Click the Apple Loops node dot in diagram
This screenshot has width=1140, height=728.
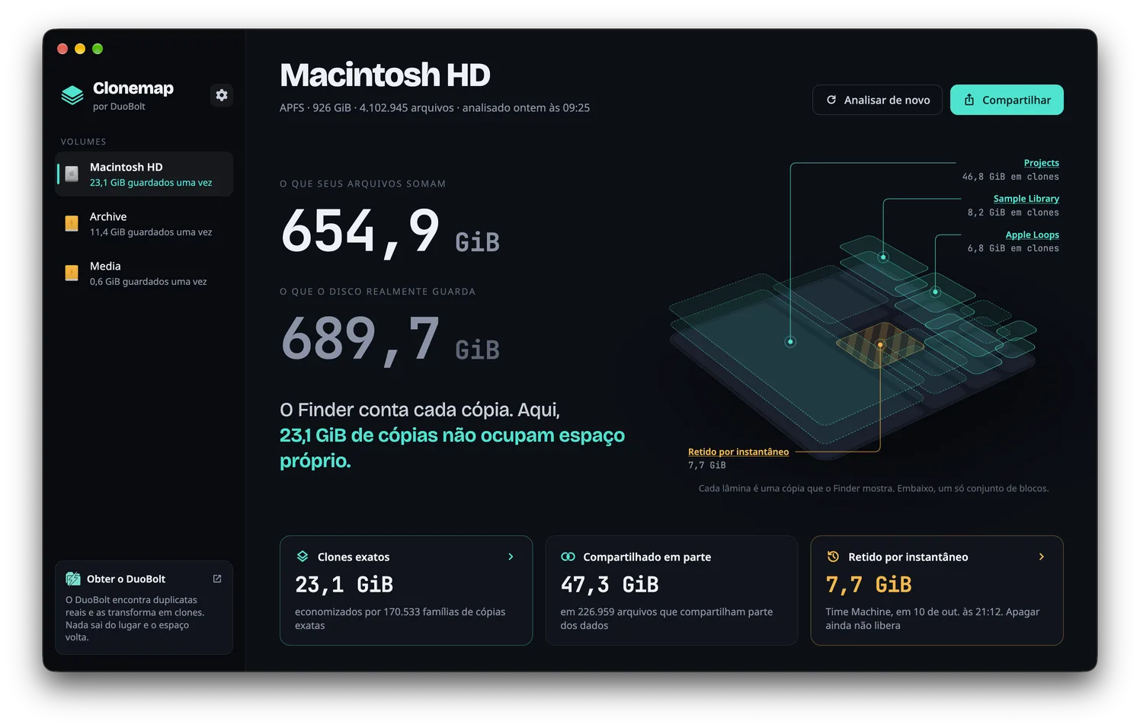[x=935, y=292]
